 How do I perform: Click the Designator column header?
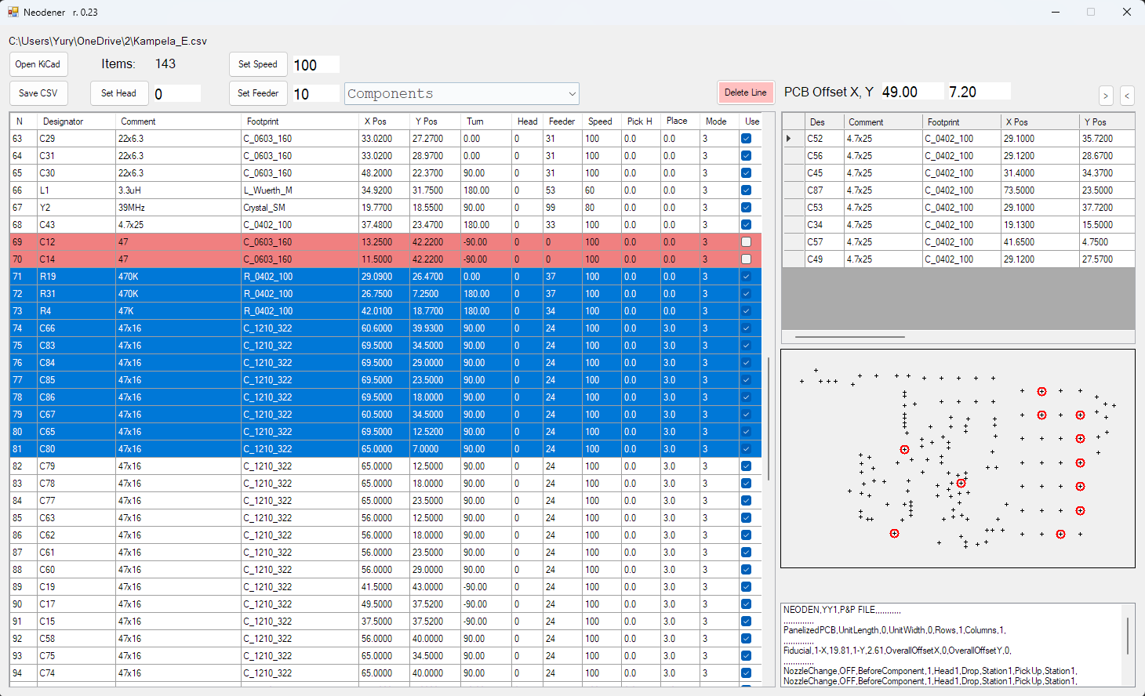pyautogui.click(x=63, y=121)
